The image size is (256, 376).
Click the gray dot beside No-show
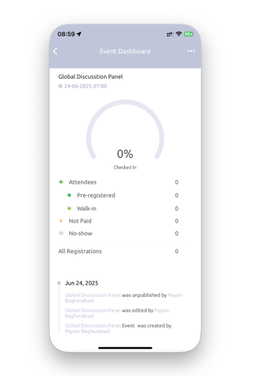pyautogui.click(x=61, y=233)
